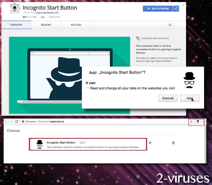This screenshot has width=212, height=185.
Task: Click the share icon next to Add to Chrome
Action: pos(176,8)
